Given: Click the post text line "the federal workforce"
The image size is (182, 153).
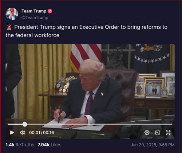Looking at the screenshot, I should pos(32,35).
